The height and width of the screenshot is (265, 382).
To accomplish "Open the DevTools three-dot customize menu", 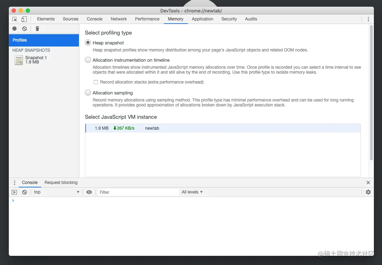I will point(368,19).
